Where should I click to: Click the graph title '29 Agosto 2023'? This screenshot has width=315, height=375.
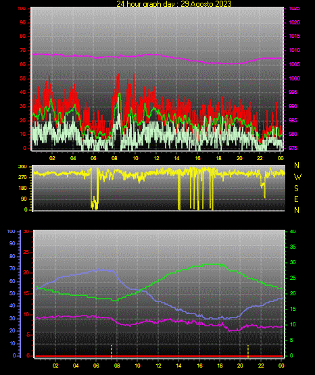pos(206,4)
